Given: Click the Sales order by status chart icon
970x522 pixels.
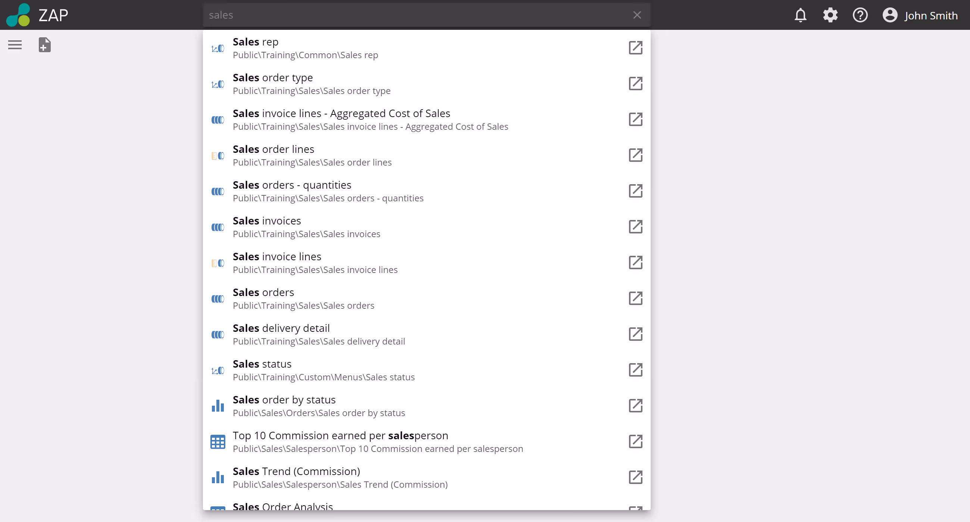Looking at the screenshot, I should pyautogui.click(x=218, y=406).
